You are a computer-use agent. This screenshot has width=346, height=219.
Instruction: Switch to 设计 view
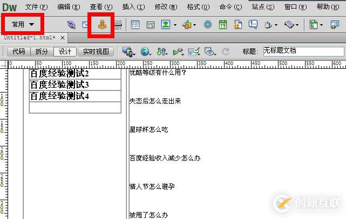(x=65, y=52)
